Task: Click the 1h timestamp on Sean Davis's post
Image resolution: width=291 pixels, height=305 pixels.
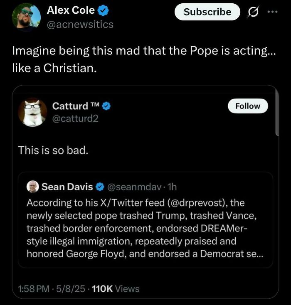Action: [171, 187]
